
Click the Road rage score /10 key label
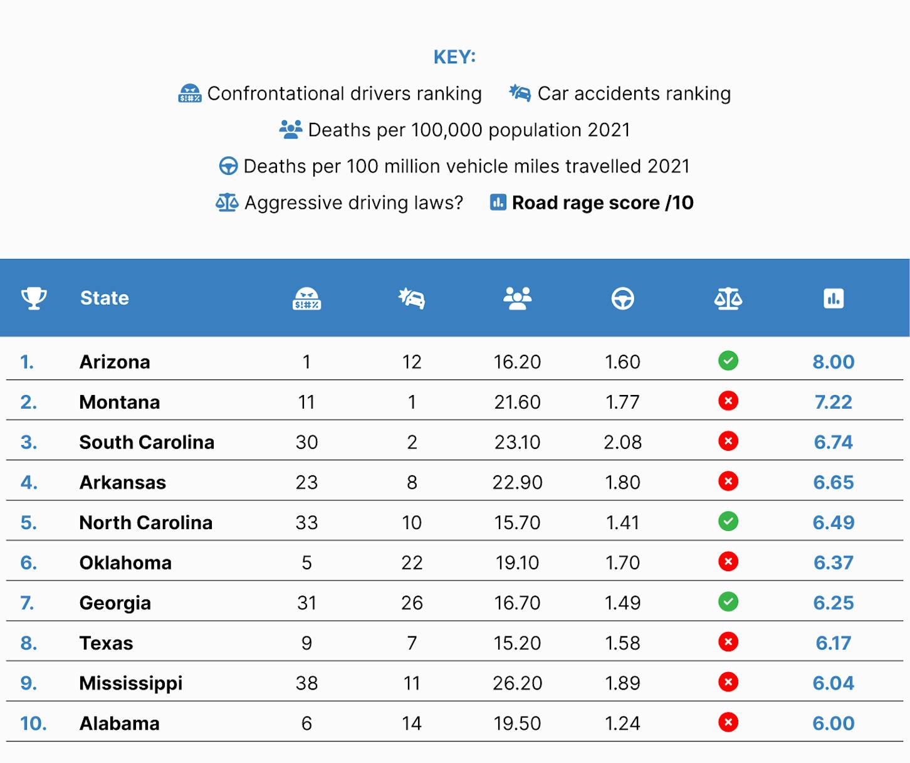(603, 203)
